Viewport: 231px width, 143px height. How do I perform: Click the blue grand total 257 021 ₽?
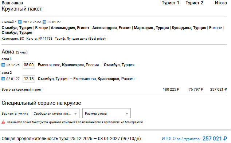tap(215, 138)
